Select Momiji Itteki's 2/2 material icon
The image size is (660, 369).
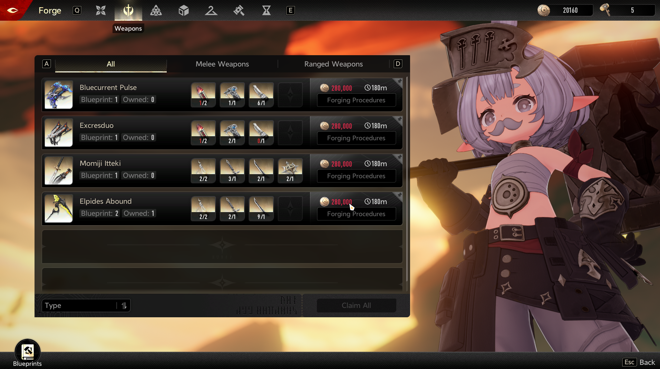pyautogui.click(x=203, y=171)
